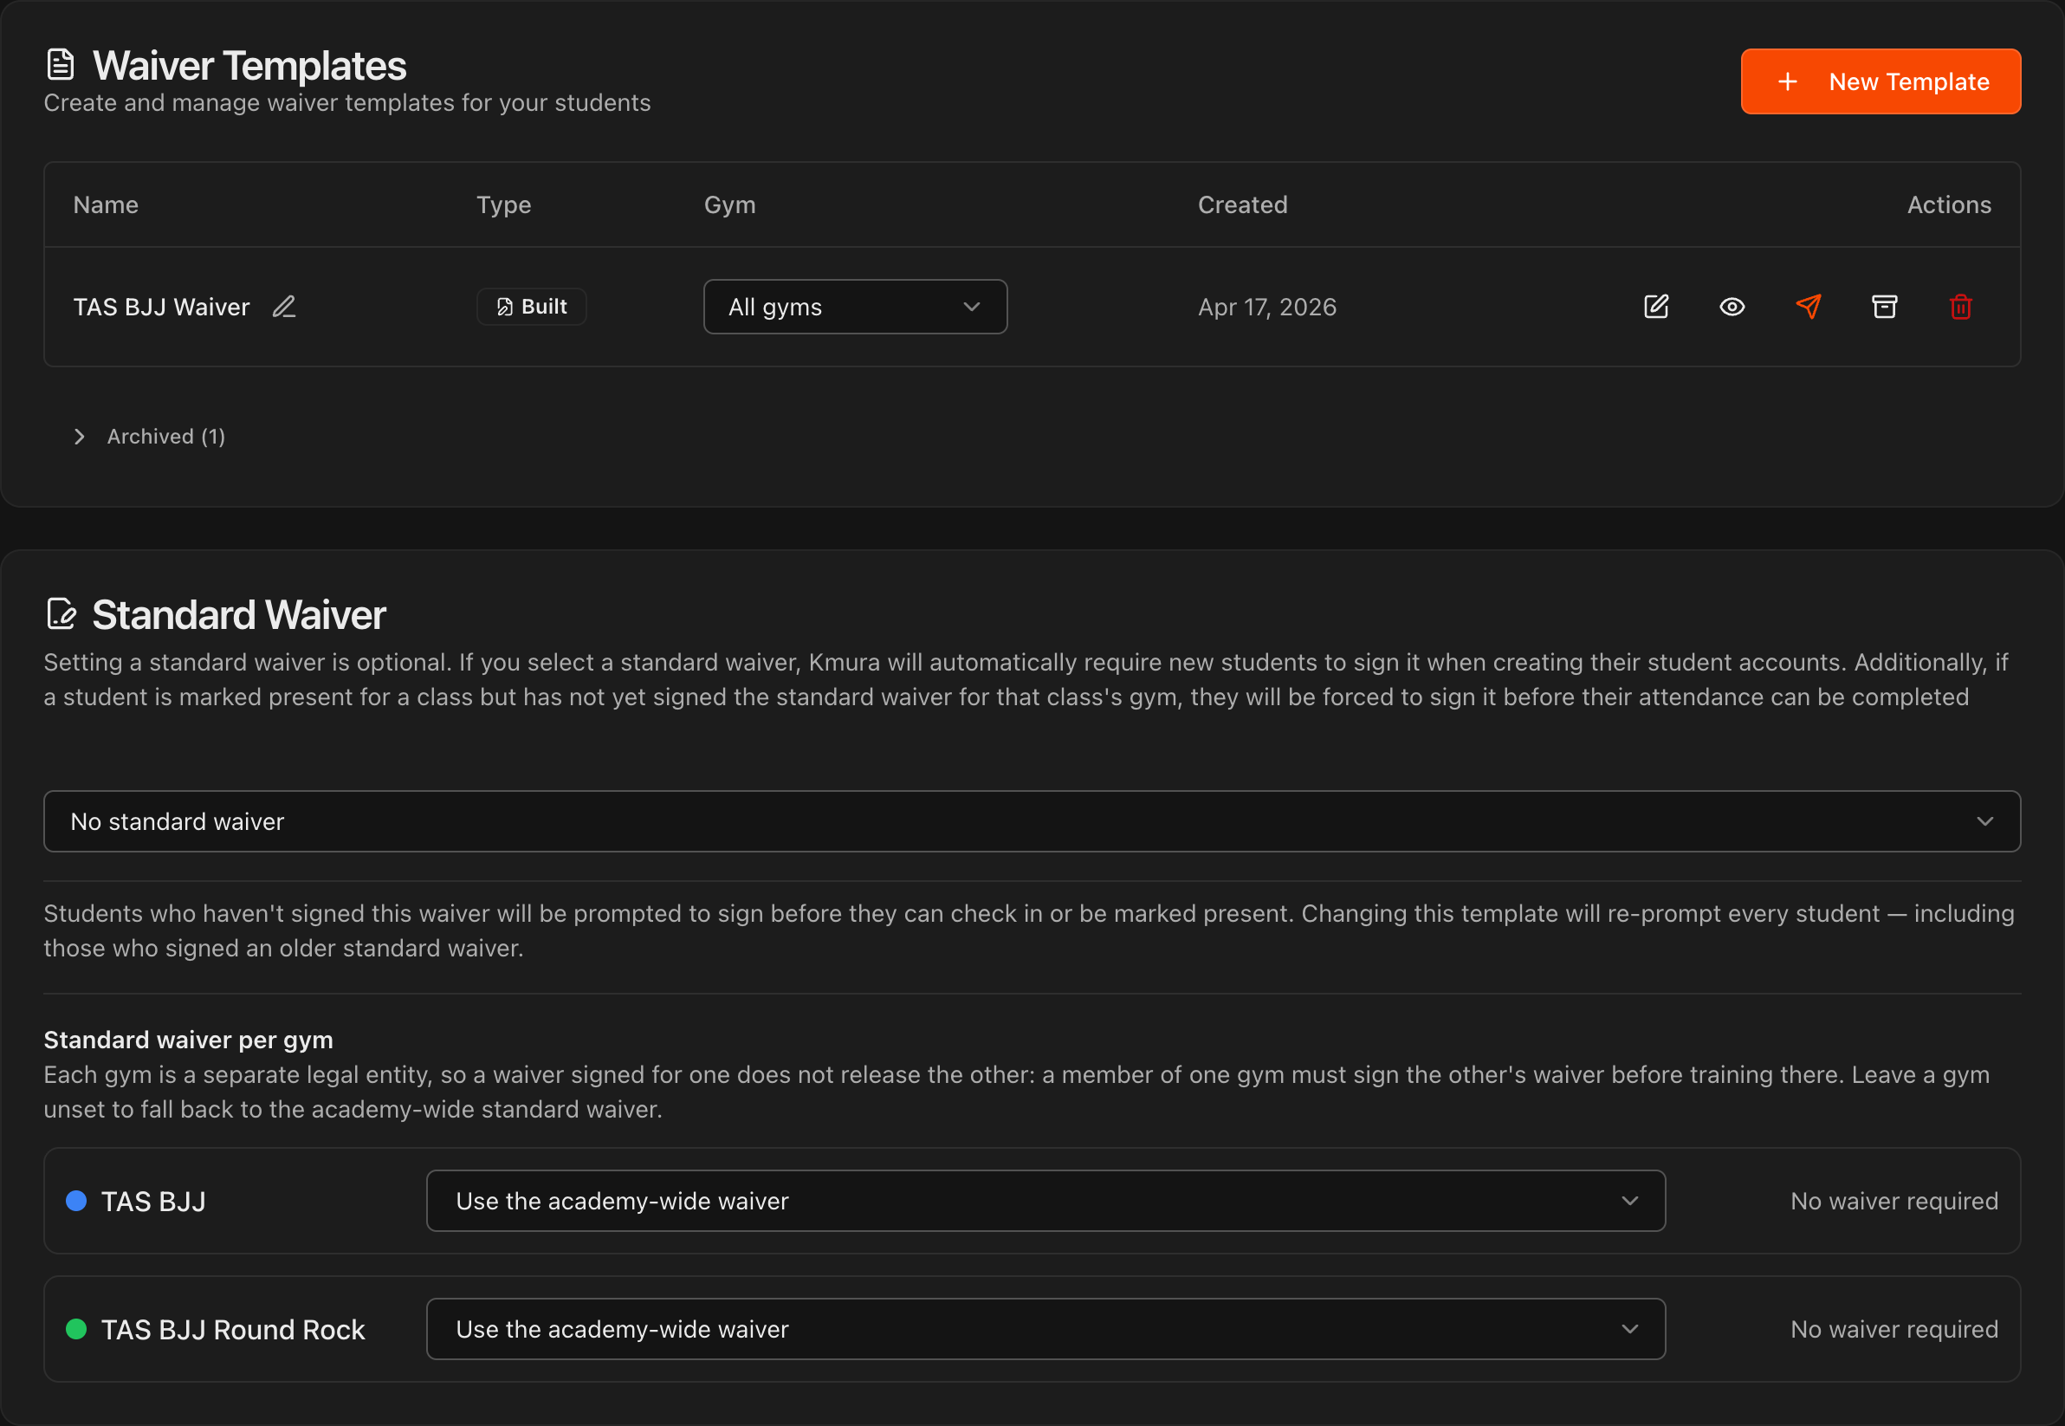Click the Name column header
Viewport: 2065px width, 1426px height.
[106, 204]
